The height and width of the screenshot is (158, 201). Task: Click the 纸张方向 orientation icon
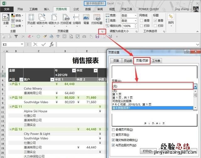point(41,19)
